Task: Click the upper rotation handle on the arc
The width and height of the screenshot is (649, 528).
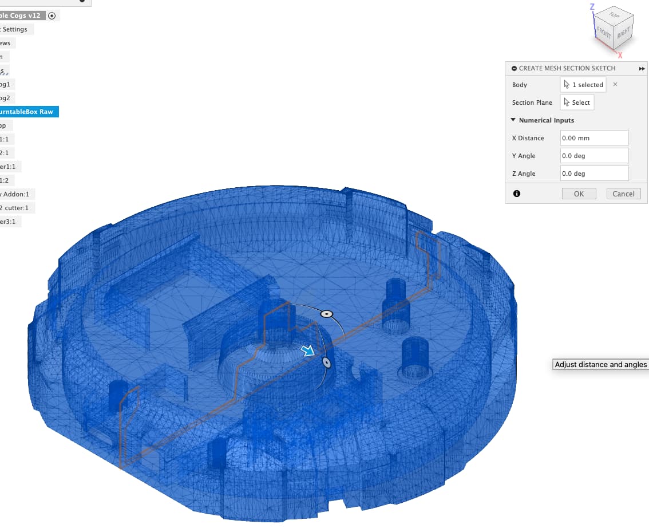Action: tap(326, 314)
